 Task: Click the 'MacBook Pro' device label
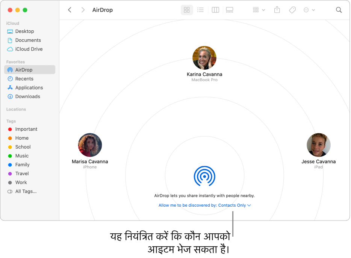click(204, 80)
